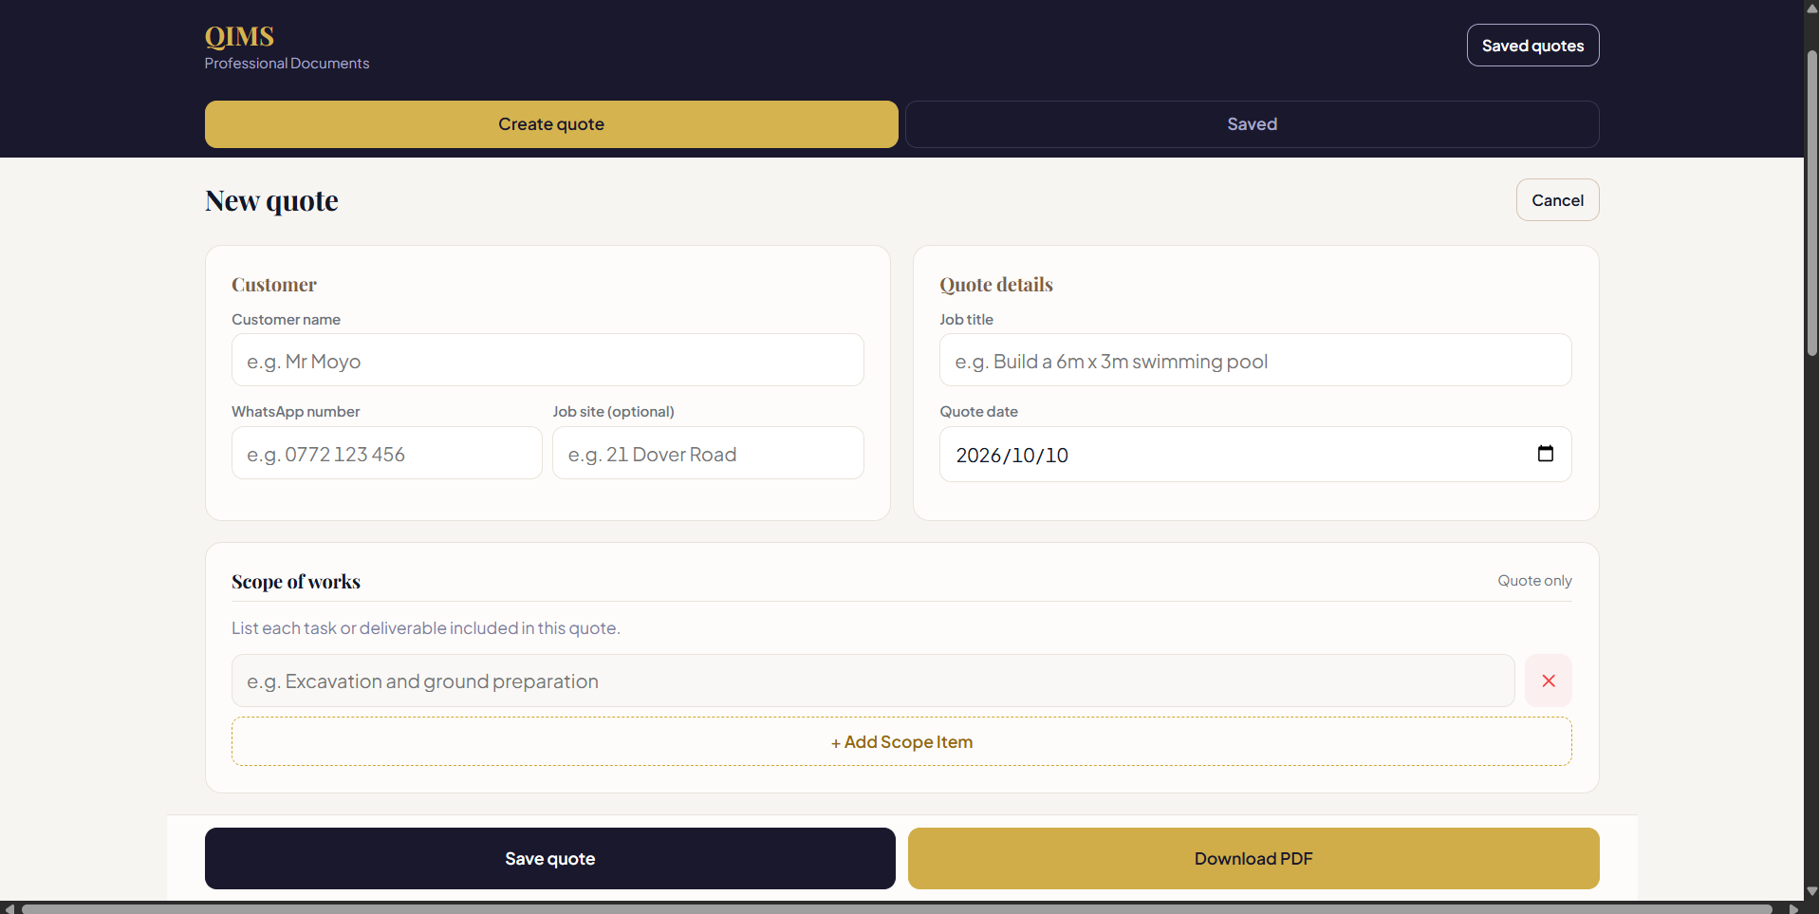Focus the scope item Excavation field
This screenshot has width=1819, height=914.
[873, 681]
